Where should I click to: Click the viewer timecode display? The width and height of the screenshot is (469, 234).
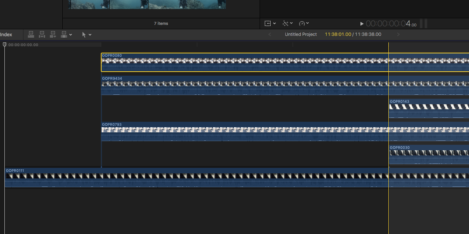coord(391,24)
